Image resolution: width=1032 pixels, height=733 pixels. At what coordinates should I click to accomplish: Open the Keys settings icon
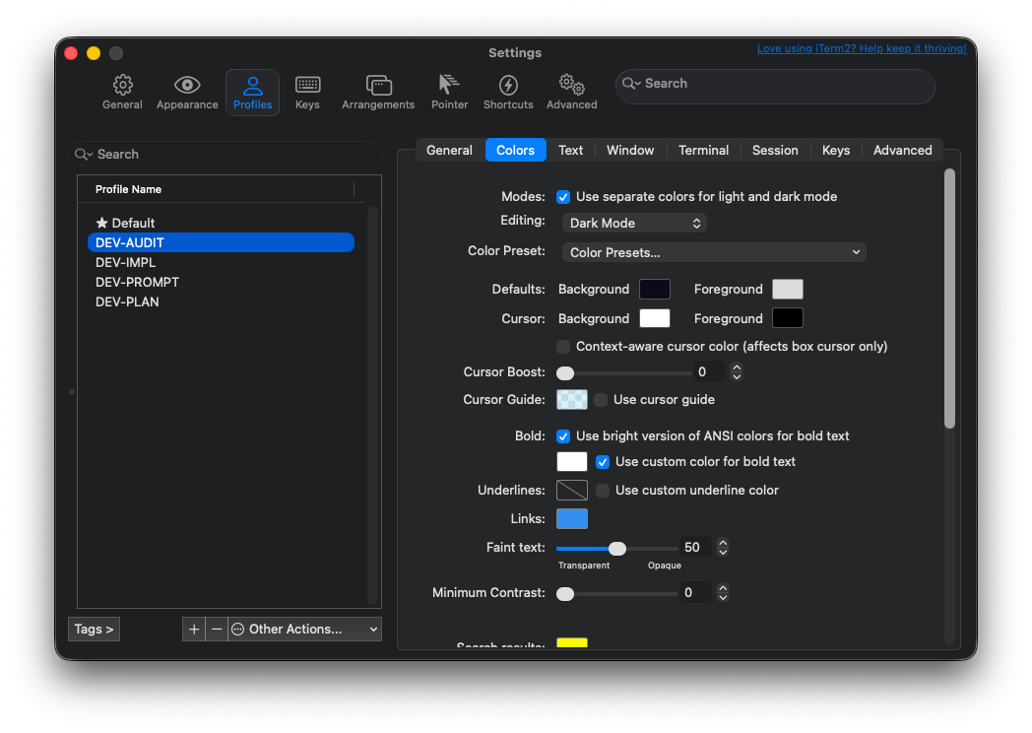pyautogui.click(x=307, y=91)
